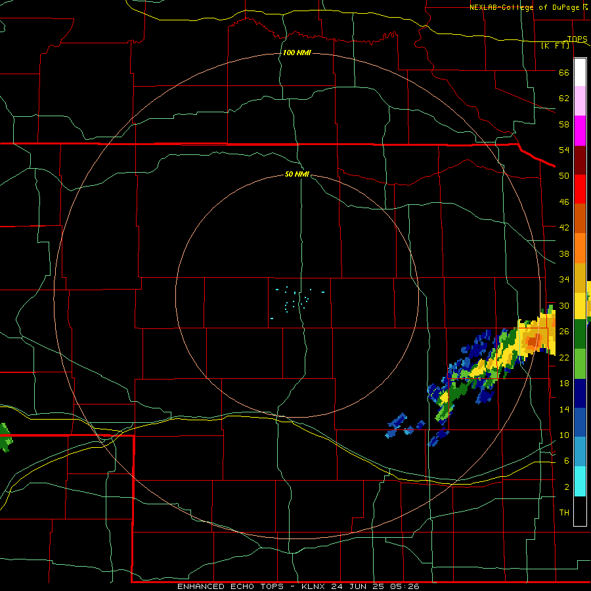Screen dimensions: 591x591
Task: Click the '62' legend value
Action: 564,98
